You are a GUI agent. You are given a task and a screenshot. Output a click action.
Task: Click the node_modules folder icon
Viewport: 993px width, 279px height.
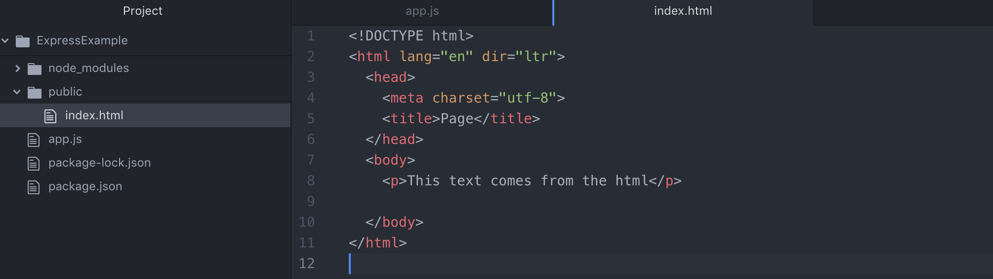pyautogui.click(x=35, y=69)
